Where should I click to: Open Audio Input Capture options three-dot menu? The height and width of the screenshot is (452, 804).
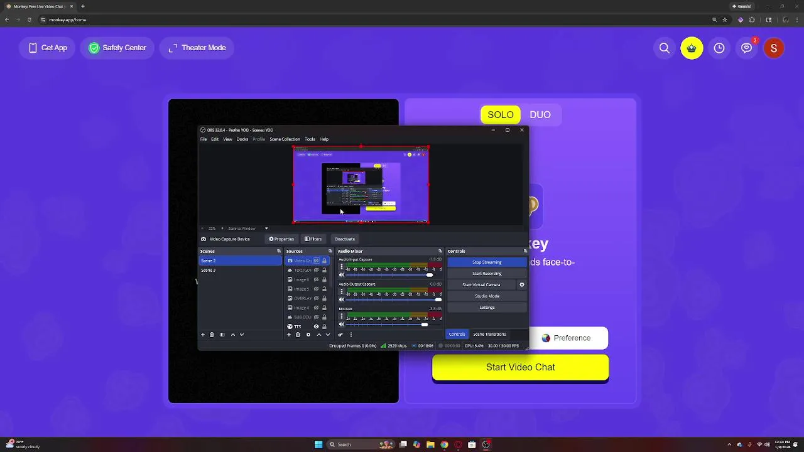pos(342,267)
